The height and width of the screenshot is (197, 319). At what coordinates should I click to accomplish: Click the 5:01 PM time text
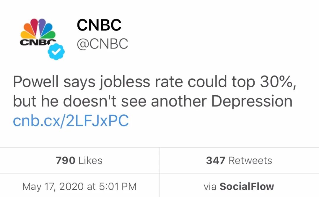[x=118, y=186]
